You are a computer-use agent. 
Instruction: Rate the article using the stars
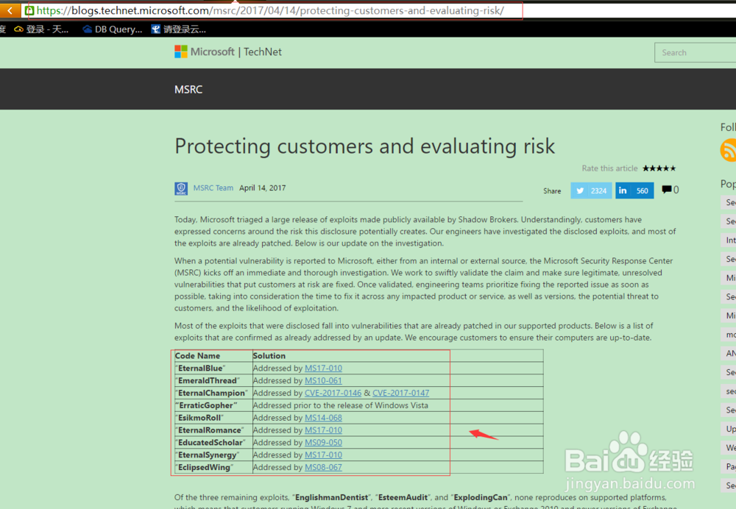pyautogui.click(x=659, y=168)
